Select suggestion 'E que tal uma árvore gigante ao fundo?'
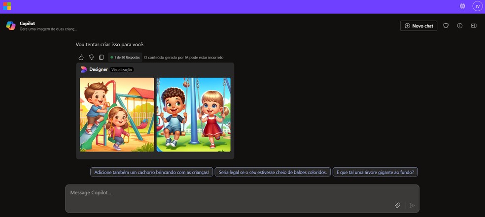Screen dimensions: 485x217 [x=375, y=172]
